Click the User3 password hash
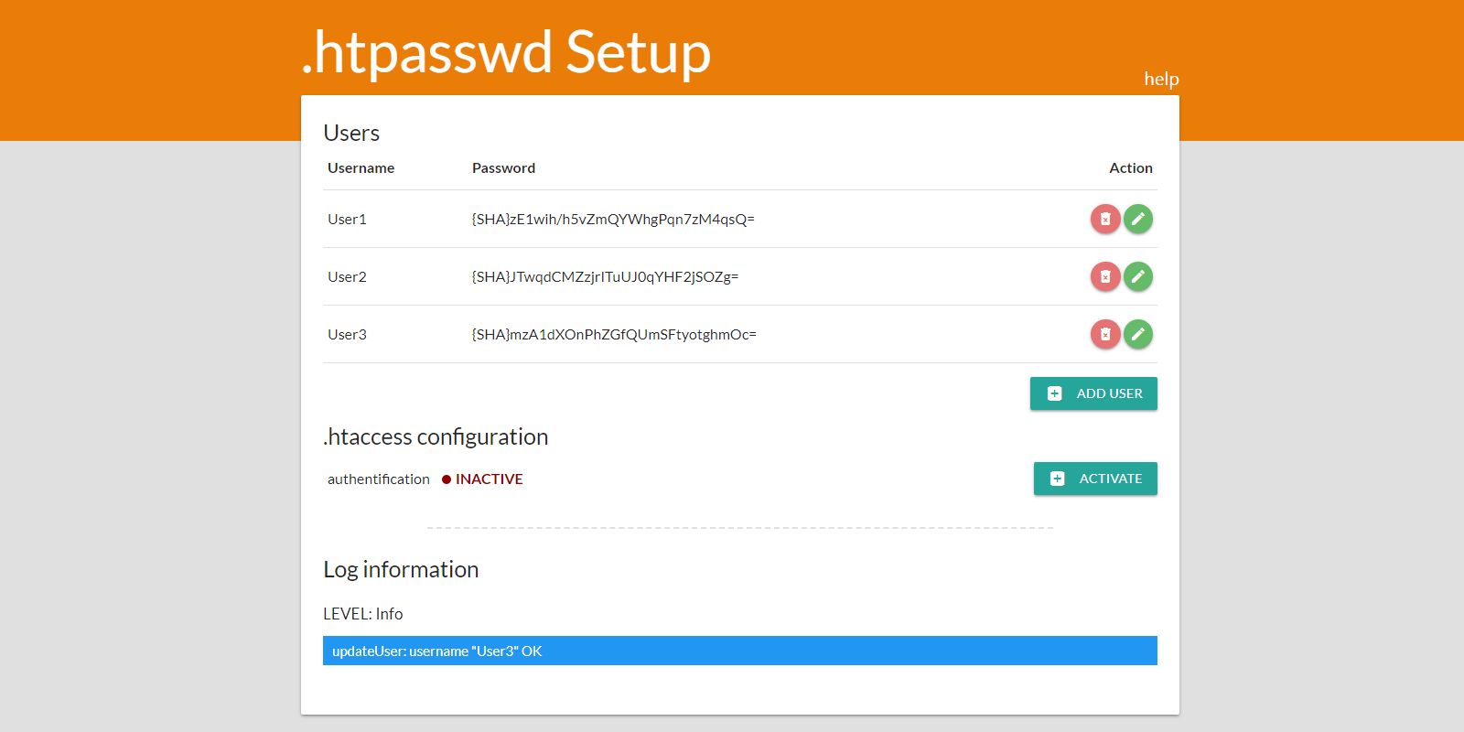Viewport: 1464px width, 732px height. [x=614, y=335]
